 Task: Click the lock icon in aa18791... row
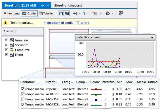113,94
